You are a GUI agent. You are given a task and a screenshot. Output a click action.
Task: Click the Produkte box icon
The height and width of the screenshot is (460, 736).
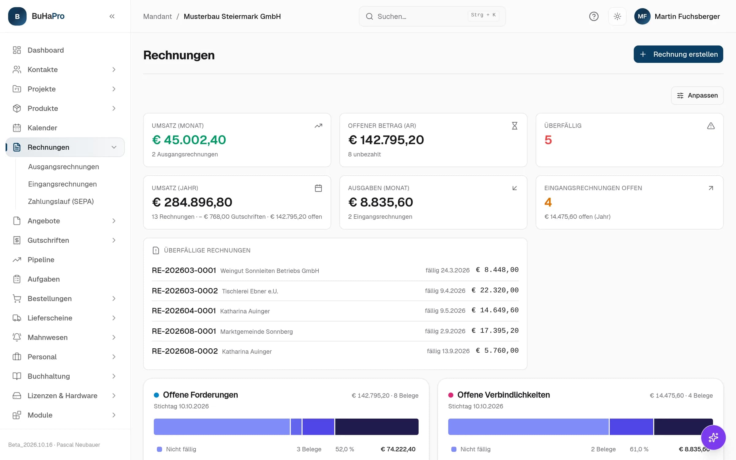click(x=17, y=108)
